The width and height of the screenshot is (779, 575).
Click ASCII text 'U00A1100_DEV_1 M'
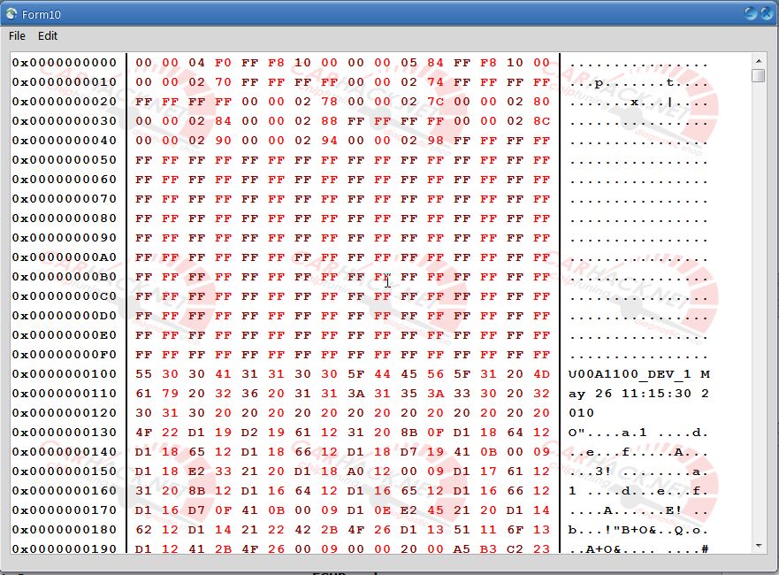[x=639, y=374]
